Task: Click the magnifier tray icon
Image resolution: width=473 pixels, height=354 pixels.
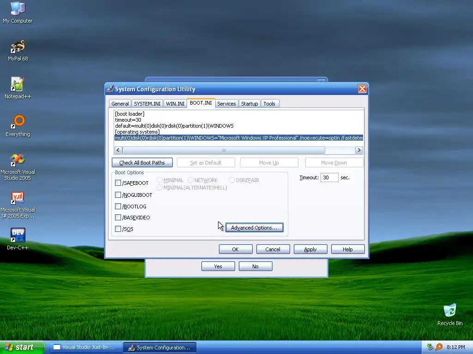Action: pyautogui.click(x=439, y=347)
